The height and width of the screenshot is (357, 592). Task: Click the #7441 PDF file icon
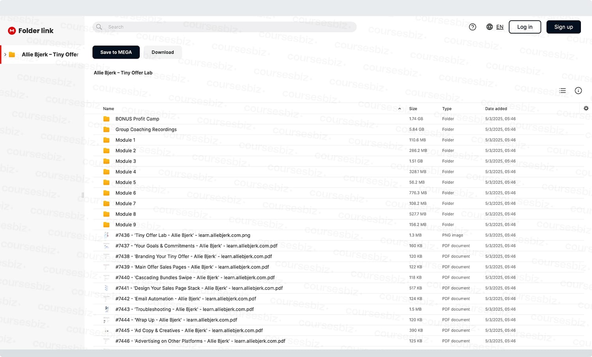point(106,288)
